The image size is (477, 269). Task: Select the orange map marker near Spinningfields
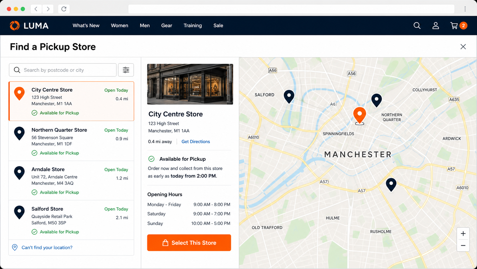click(x=359, y=115)
